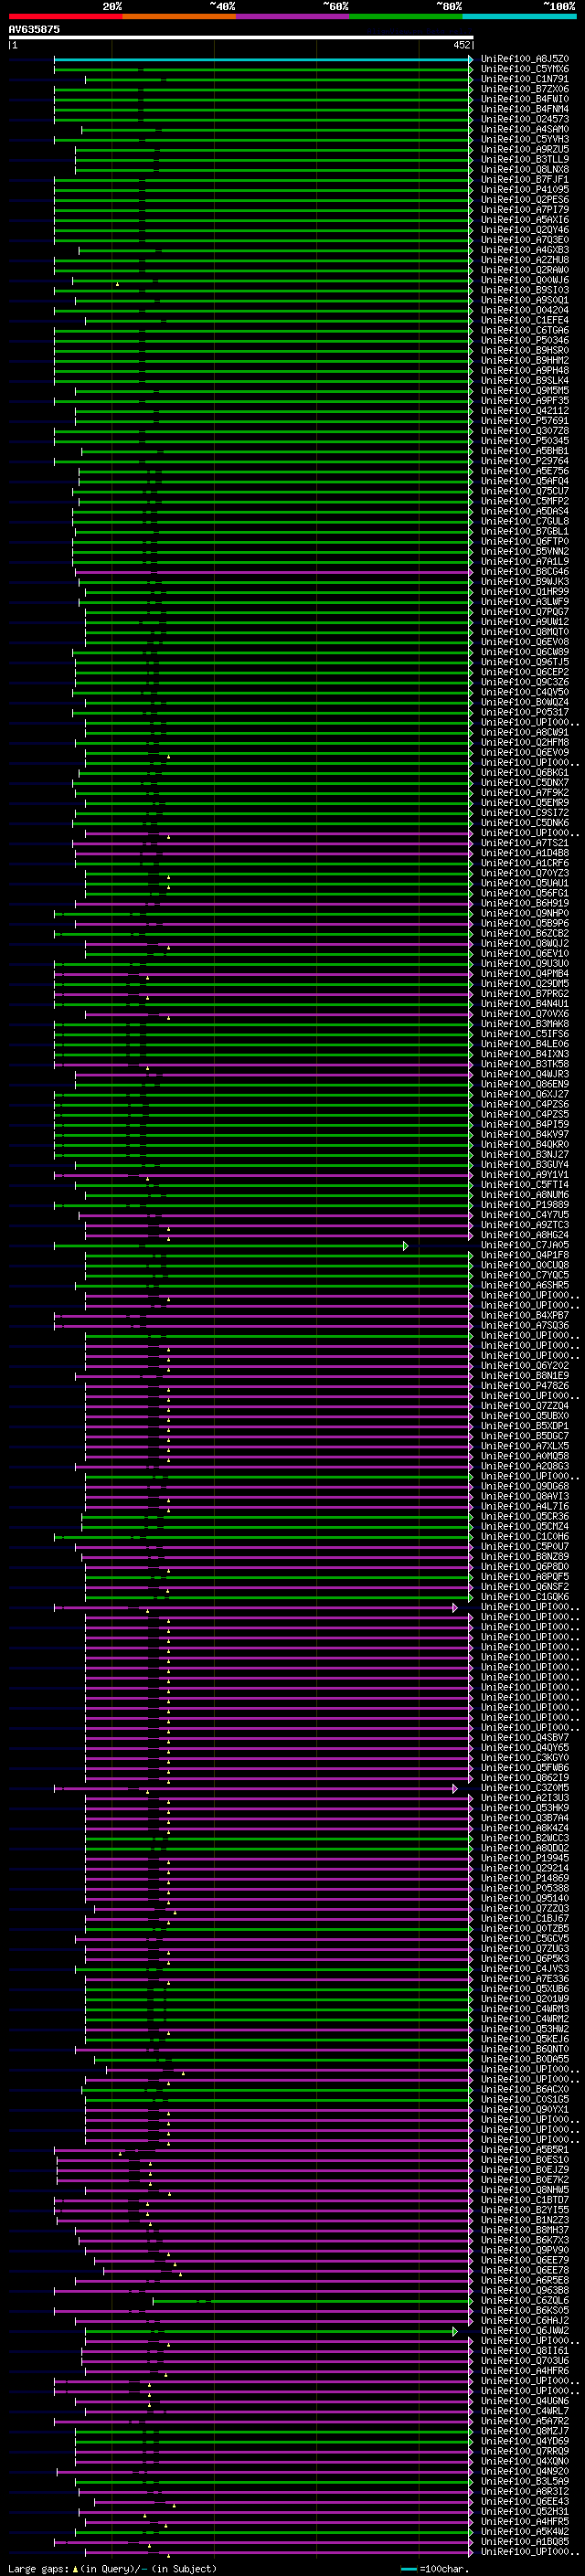
Task: Select hit label UniRef100_A7TS21
Action: 525,843
